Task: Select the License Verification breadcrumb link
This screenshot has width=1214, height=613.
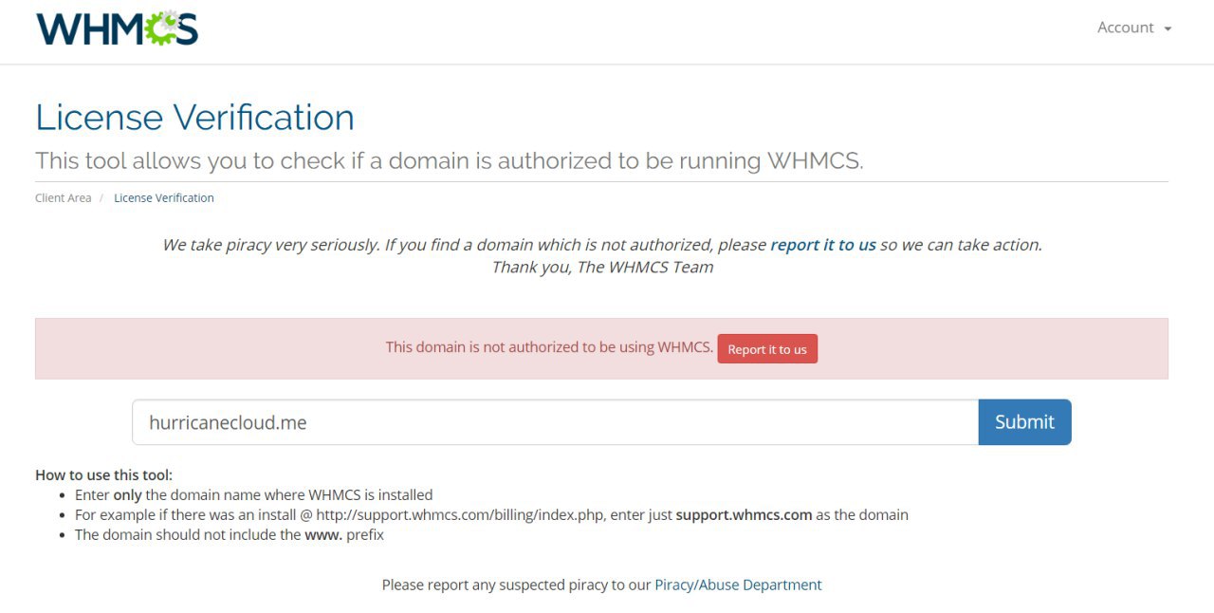Action: (164, 198)
